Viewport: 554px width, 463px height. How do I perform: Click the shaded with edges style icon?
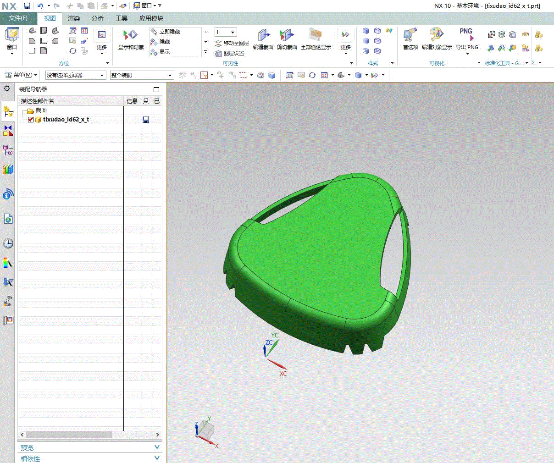click(x=366, y=31)
